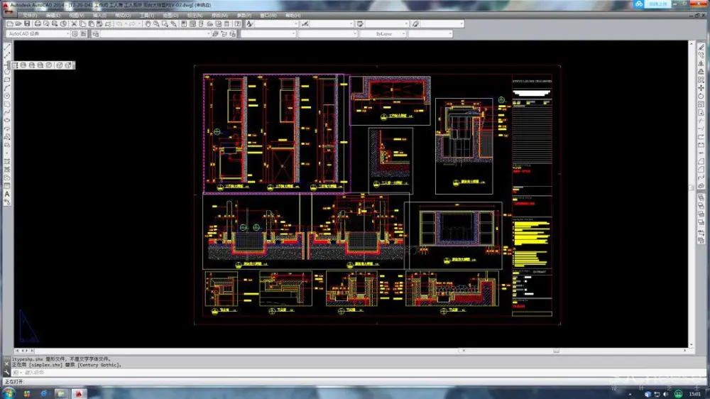Select the Erase tool in the modify toolbar

click(701, 48)
